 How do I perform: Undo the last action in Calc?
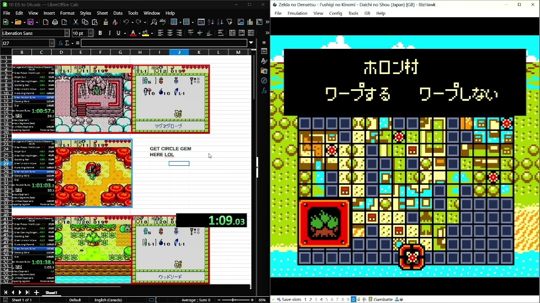tap(126, 22)
